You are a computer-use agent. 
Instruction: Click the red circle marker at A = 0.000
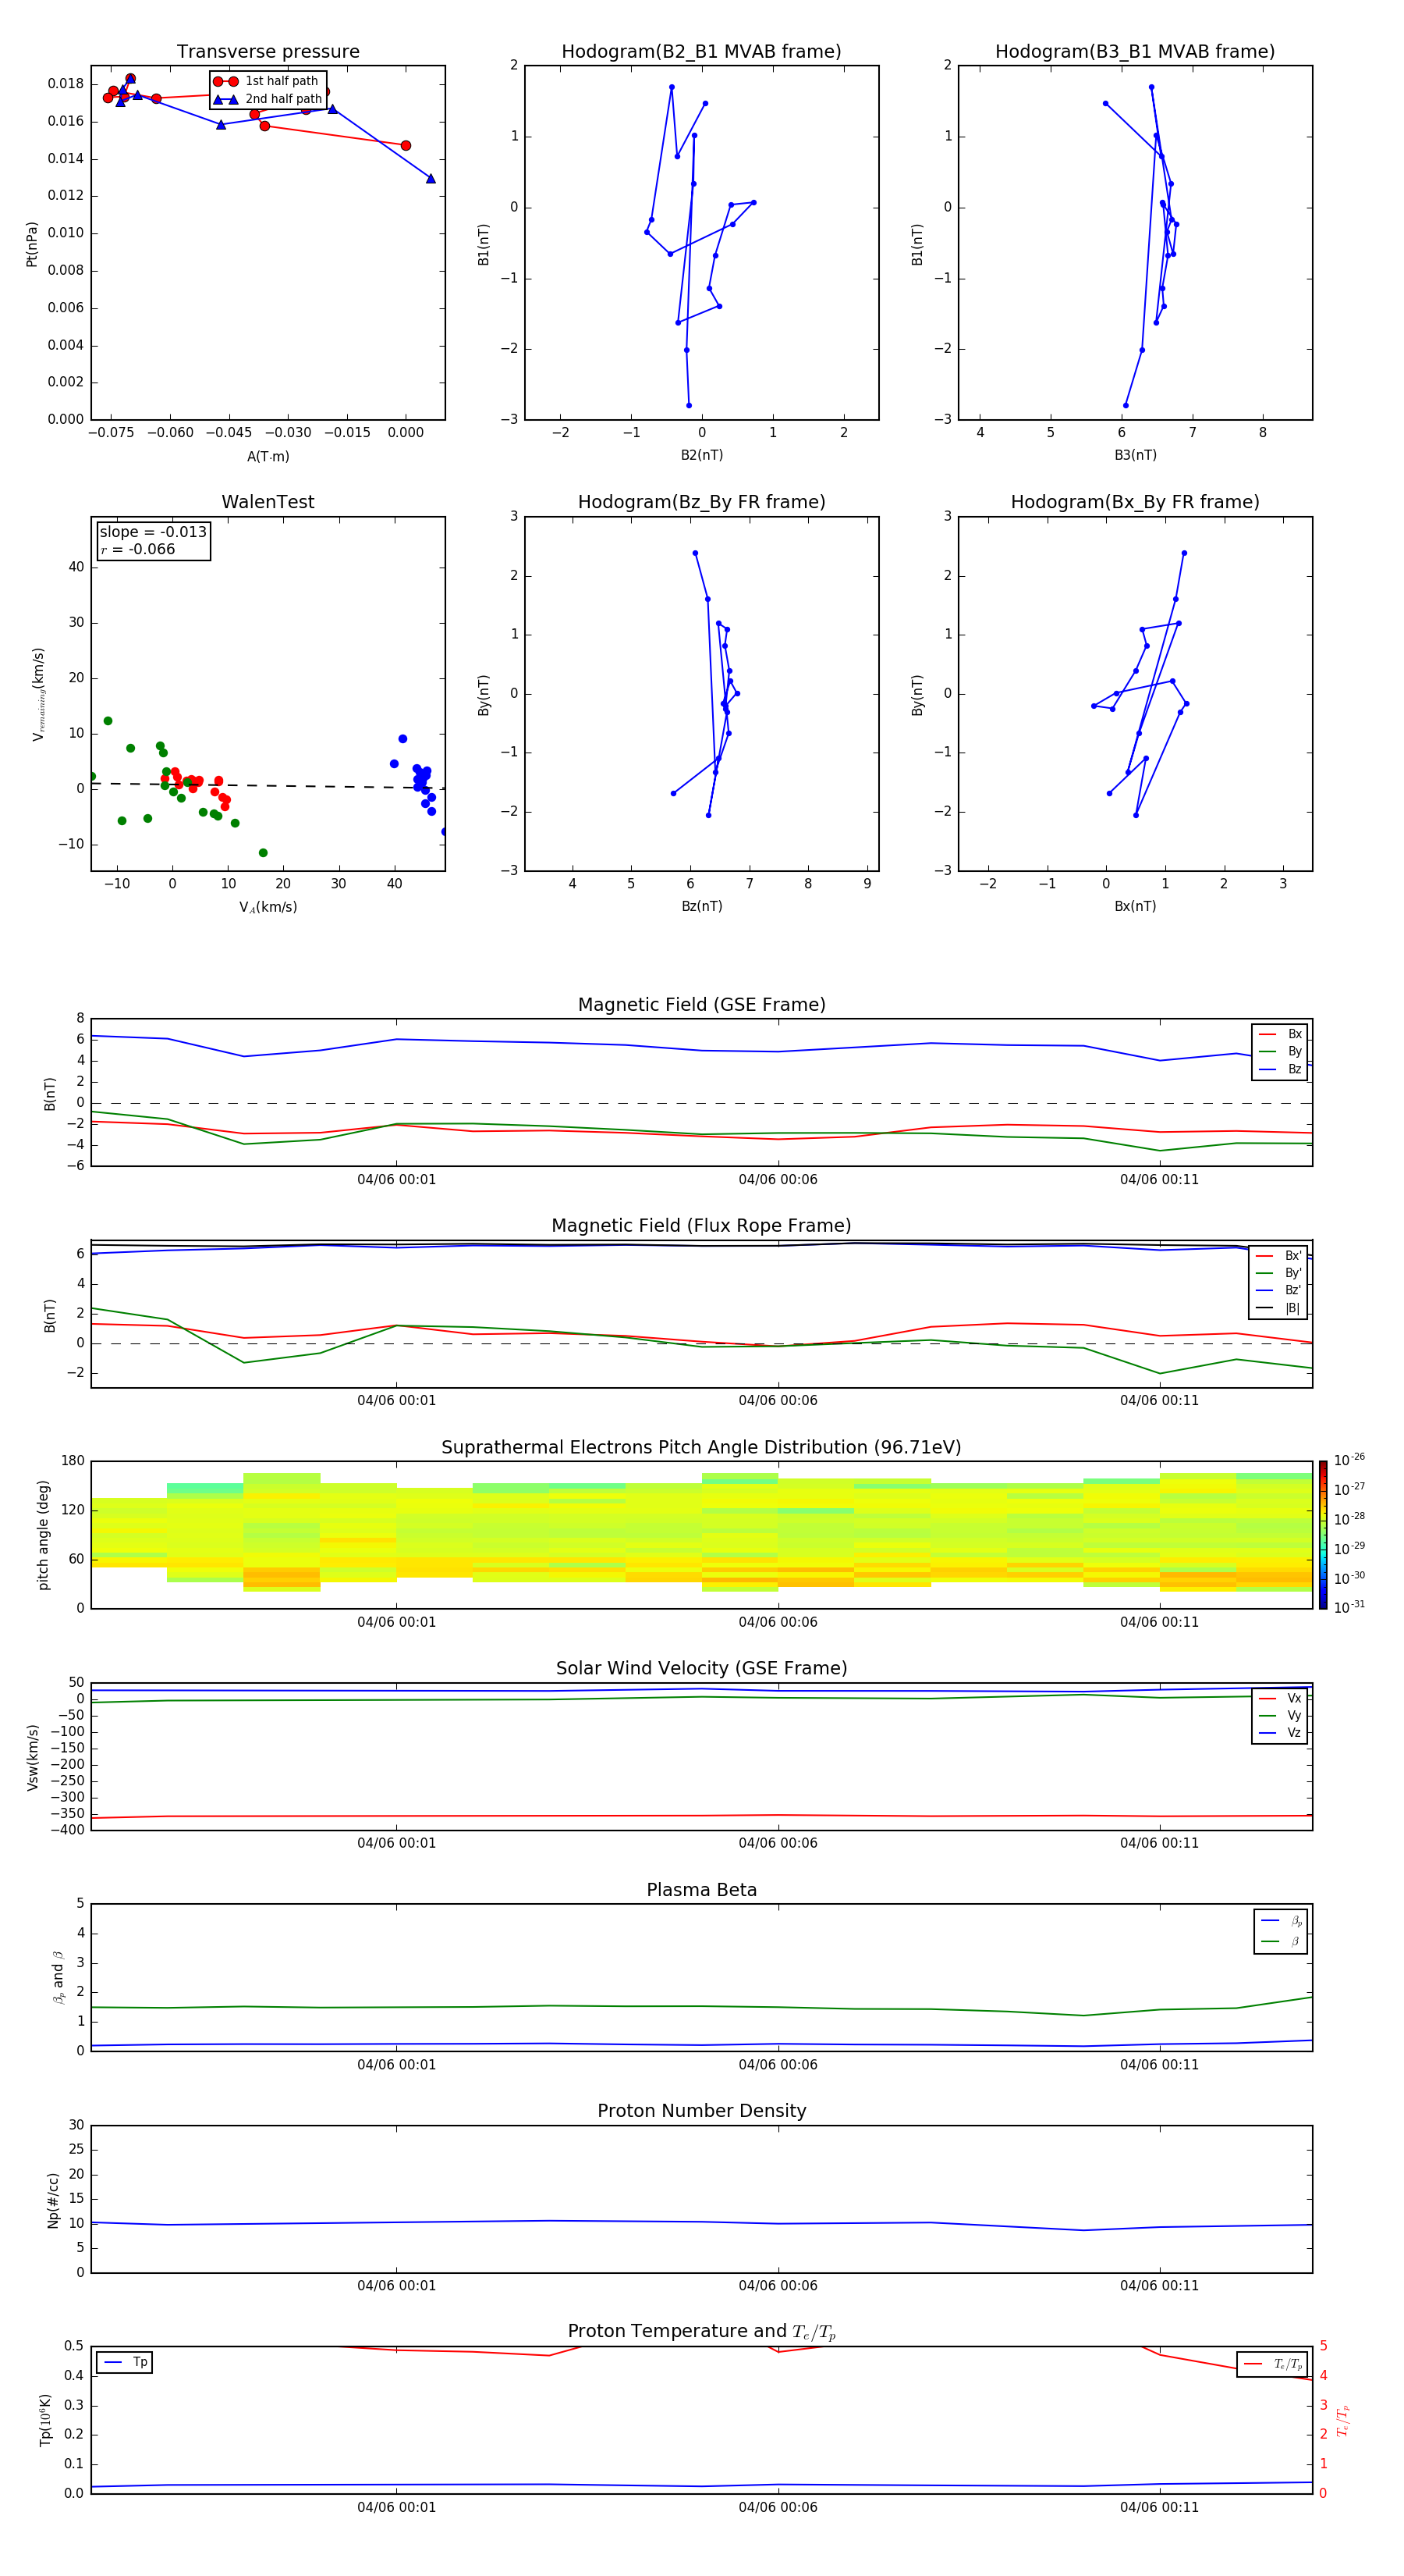click(x=406, y=146)
